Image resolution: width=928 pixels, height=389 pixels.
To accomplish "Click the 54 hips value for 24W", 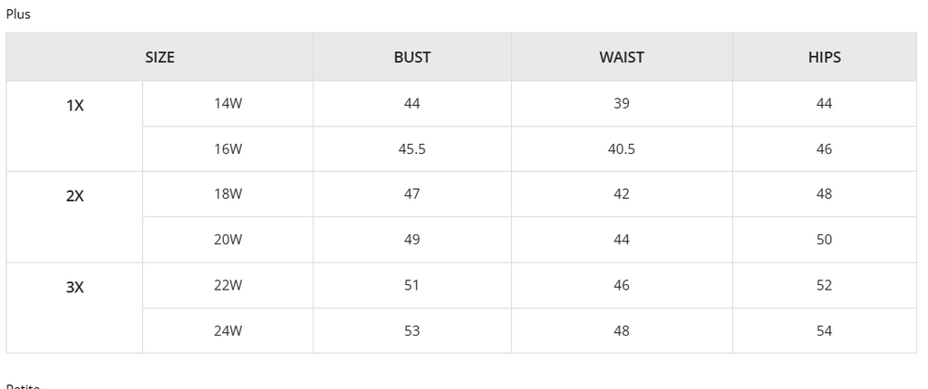I will 824,331.
